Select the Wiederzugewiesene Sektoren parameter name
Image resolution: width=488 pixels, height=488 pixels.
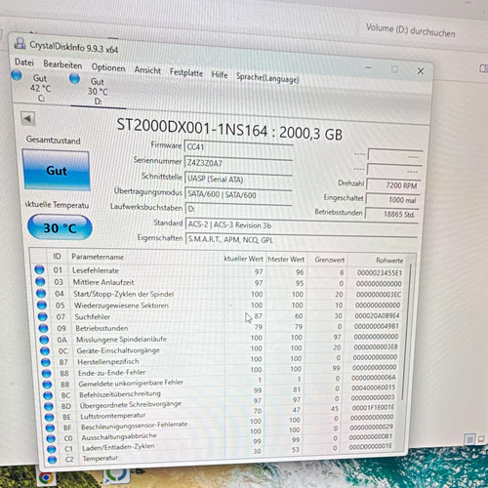click(121, 305)
